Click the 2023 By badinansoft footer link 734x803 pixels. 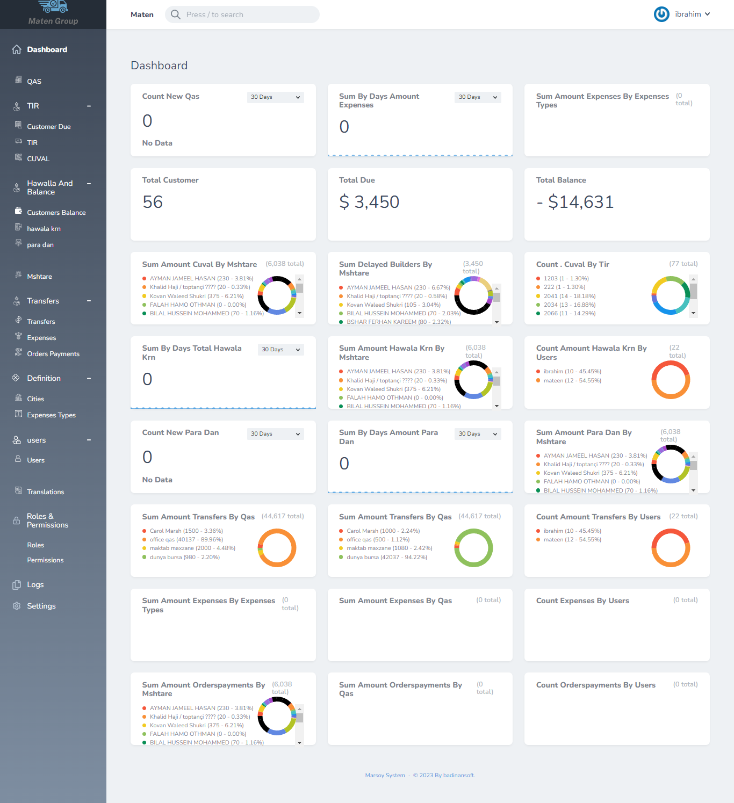click(x=444, y=775)
